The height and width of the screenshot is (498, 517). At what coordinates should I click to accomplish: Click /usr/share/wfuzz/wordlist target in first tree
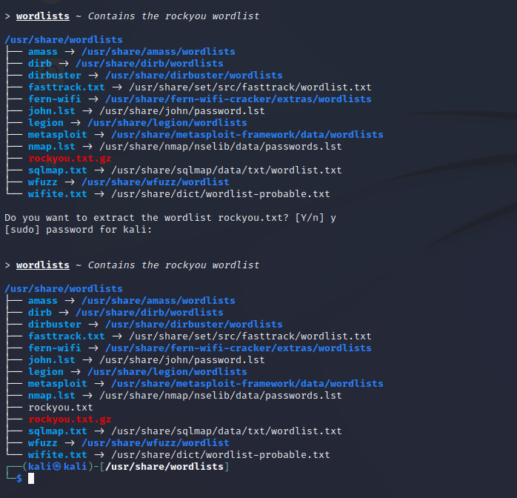click(x=156, y=182)
